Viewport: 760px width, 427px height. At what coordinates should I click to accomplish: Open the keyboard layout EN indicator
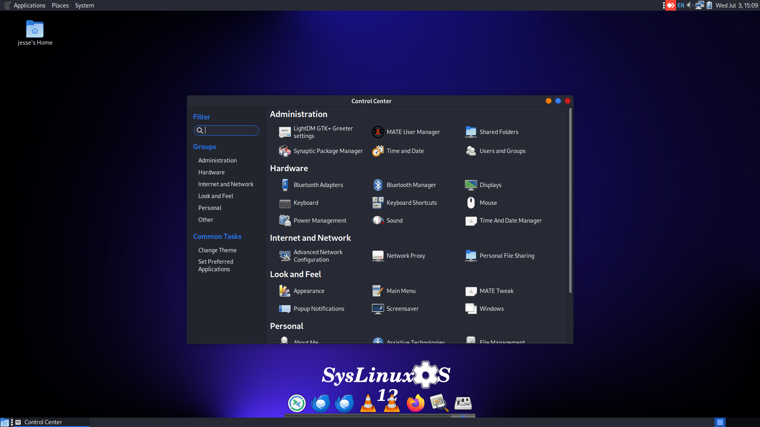[x=681, y=6]
